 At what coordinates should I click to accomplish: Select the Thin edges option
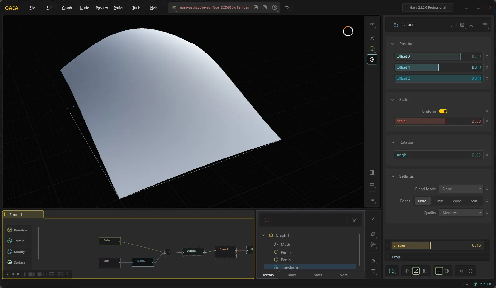[x=440, y=201]
